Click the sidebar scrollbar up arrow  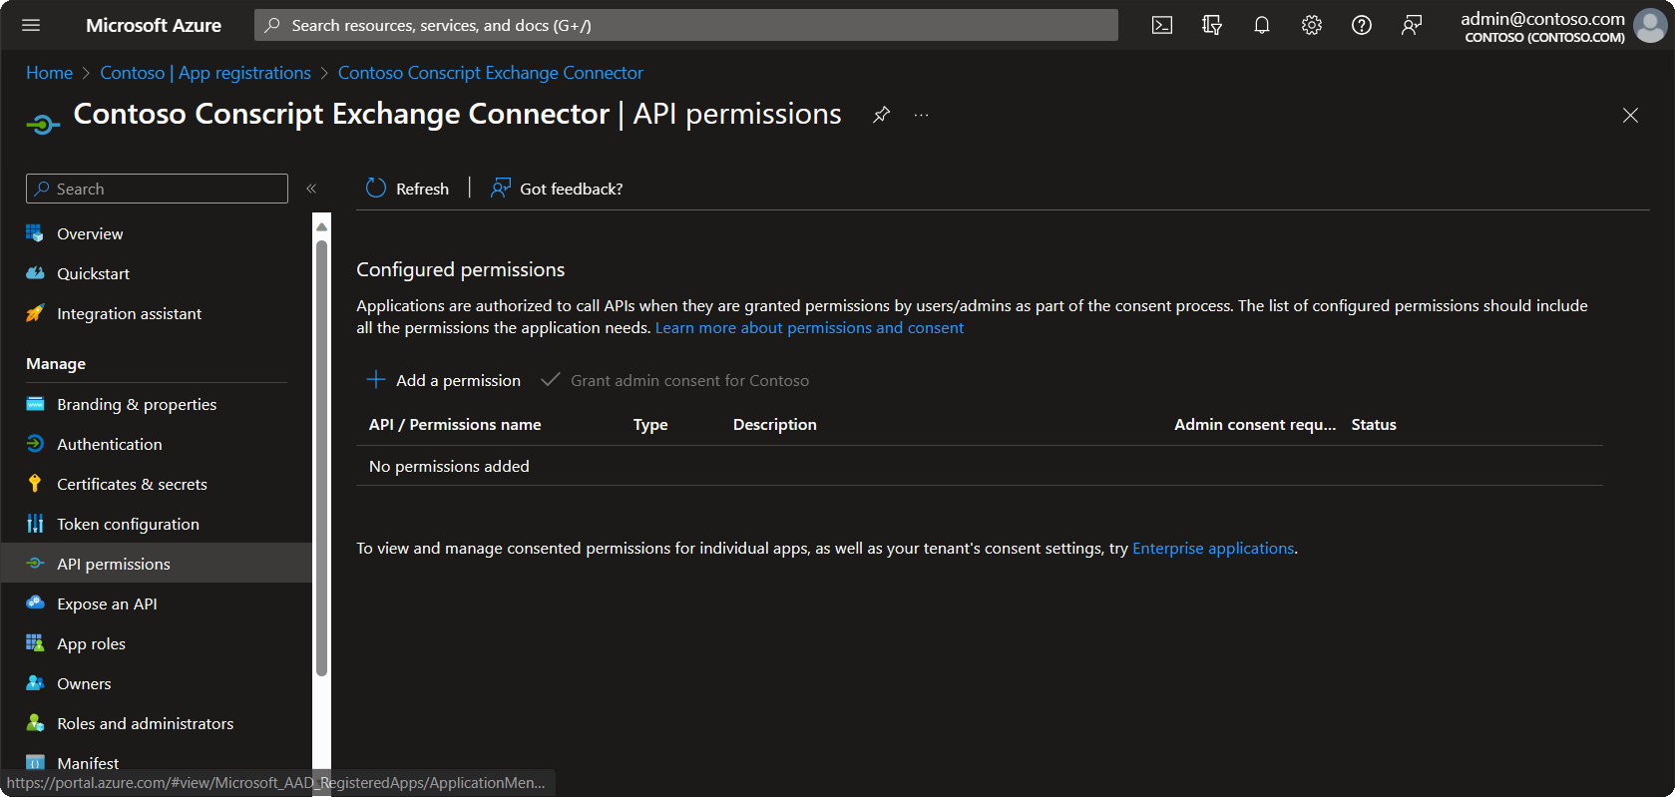[321, 226]
